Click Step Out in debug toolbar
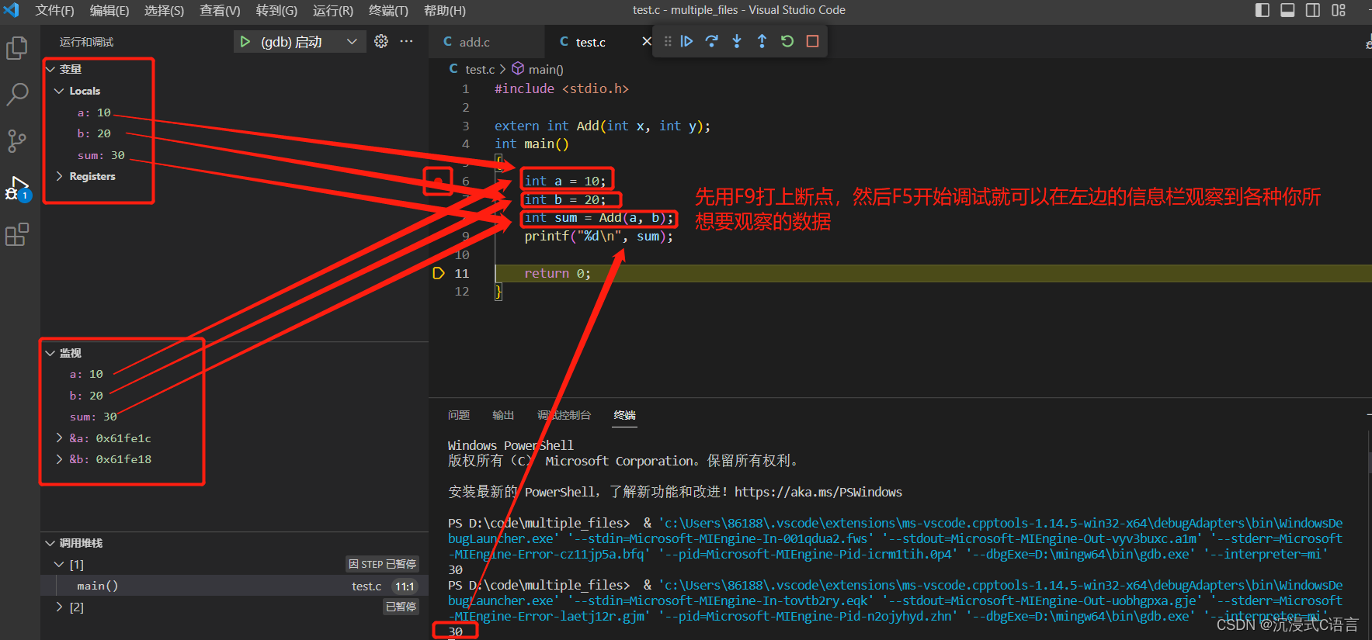Viewport: 1372px width, 640px height. coord(762,41)
